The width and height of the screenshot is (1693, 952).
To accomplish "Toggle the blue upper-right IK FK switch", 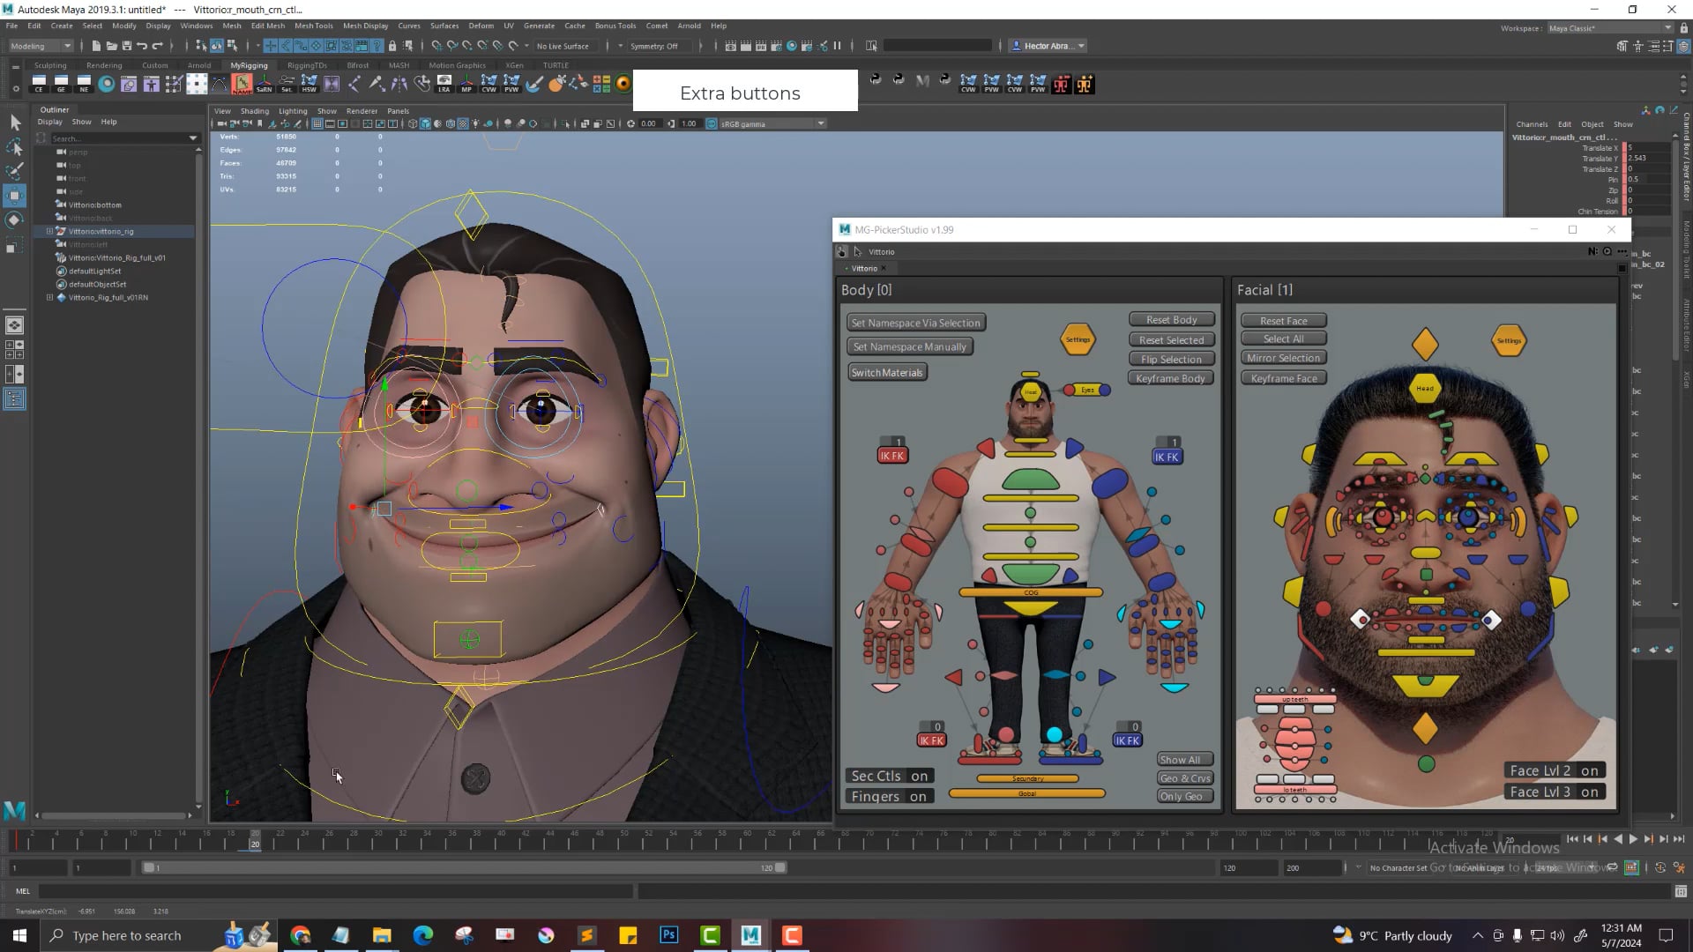I will tap(1167, 457).
